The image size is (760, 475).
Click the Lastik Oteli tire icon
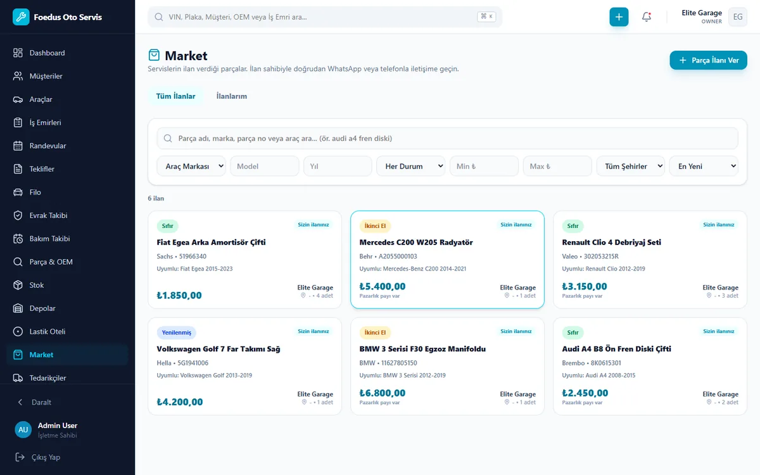18,332
